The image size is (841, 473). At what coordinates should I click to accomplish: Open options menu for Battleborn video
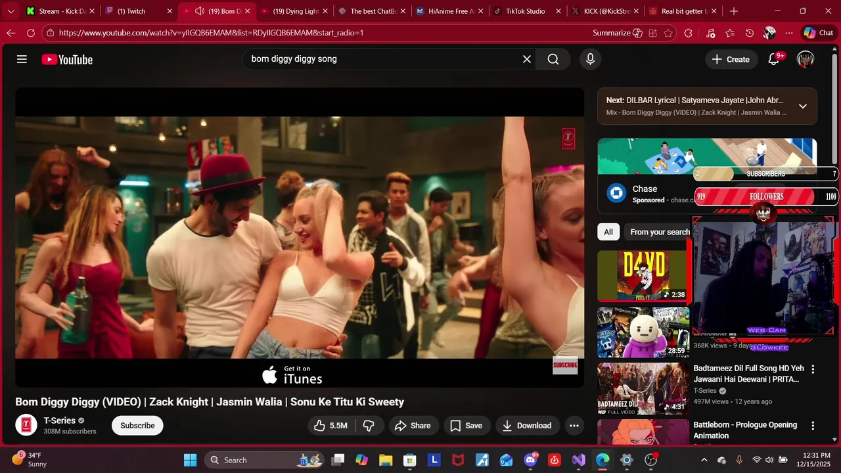point(813,426)
